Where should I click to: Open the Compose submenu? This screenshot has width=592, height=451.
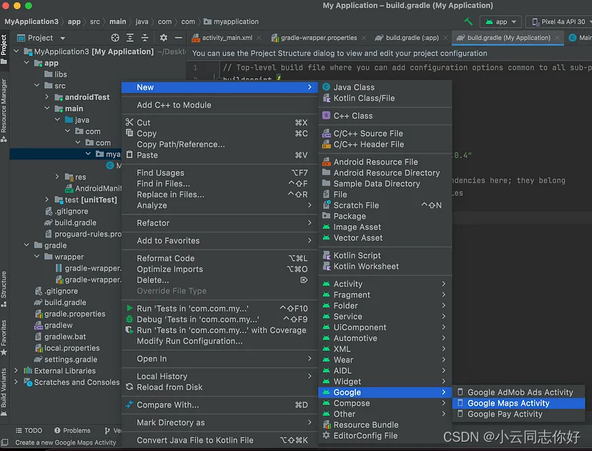coord(385,403)
